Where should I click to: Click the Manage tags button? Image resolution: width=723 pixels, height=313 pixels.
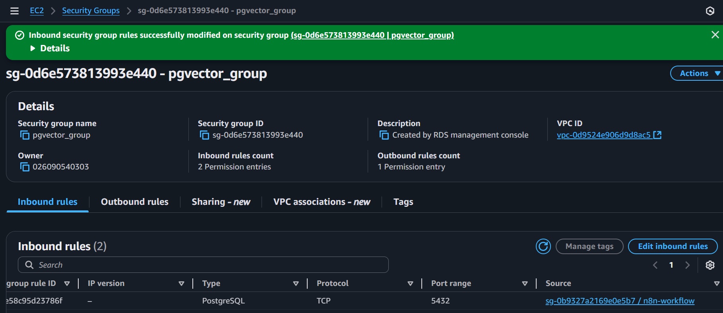coord(589,246)
